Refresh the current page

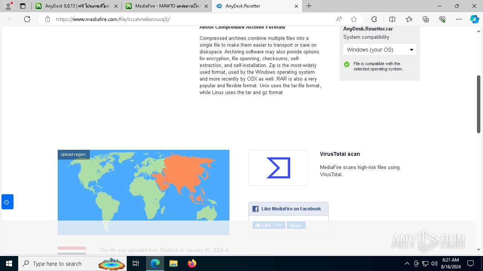(27, 19)
